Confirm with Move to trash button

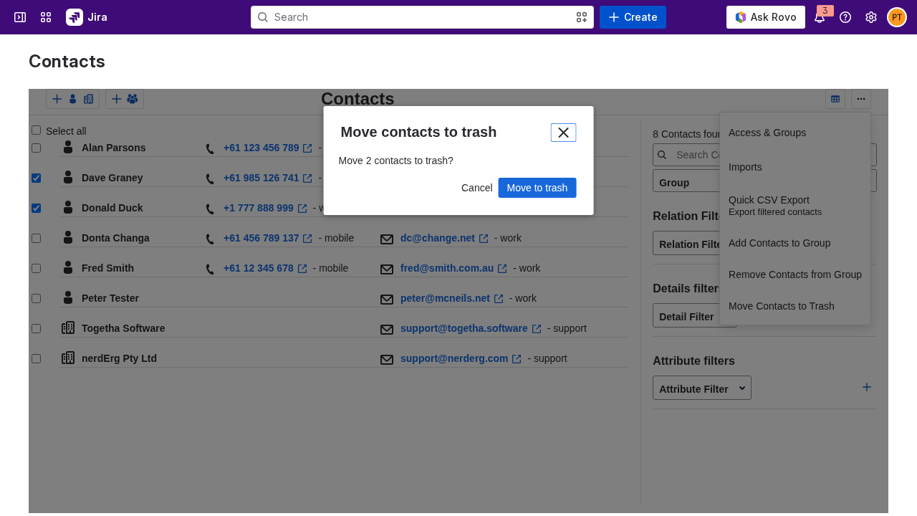[x=537, y=188]
